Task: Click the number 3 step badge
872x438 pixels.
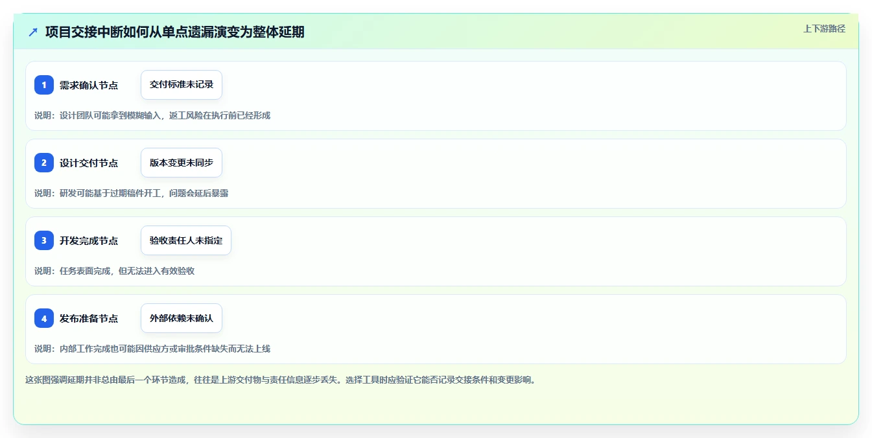Action: click(44, 240)
